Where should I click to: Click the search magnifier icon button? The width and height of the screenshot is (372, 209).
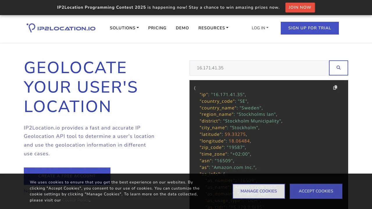338,68
